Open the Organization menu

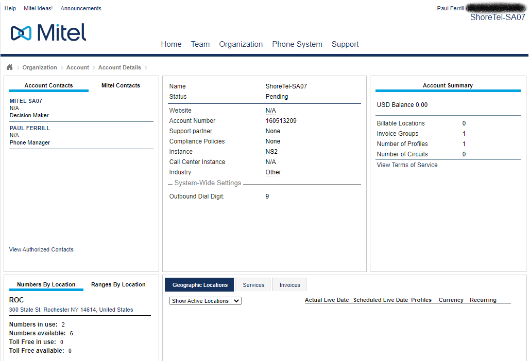point(241,44)
